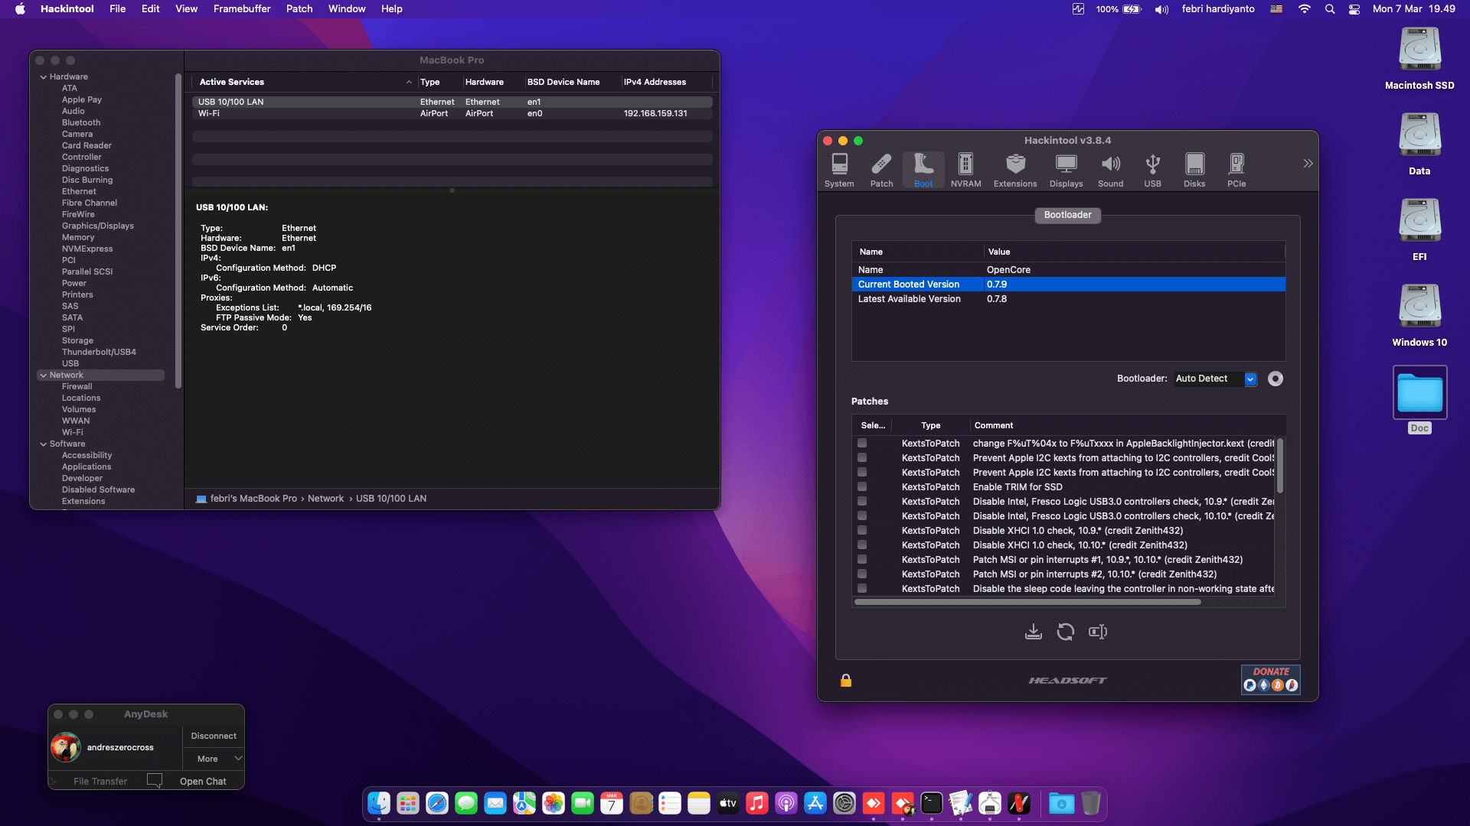Click the refresh icon below the Patches list
This screenshot has height=826, width=1470.
tap(1066, 632)
